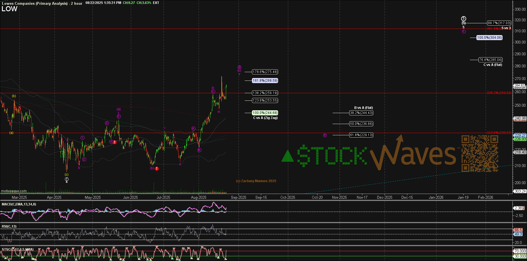Select the 161.8%(268.59) Fibonacci label
527x261 pixels.
(265, 81)
